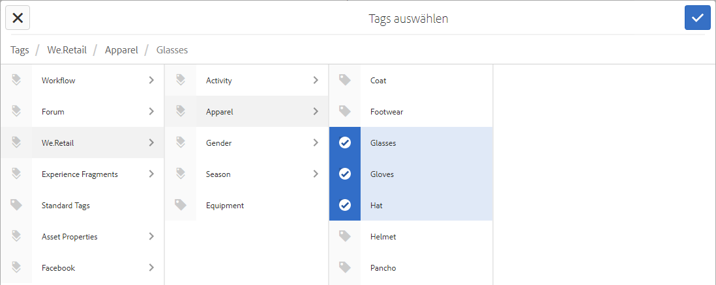This screenshot has height=285, width=716.
Task: Close the tag selection dialog
Action: 18,18
